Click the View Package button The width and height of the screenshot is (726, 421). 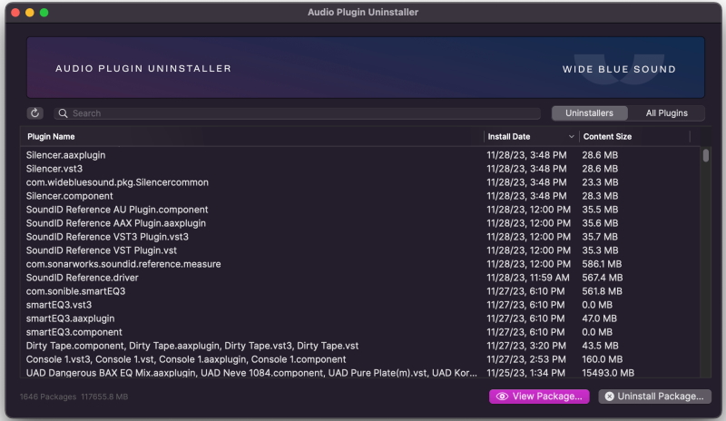pos(539,397)
